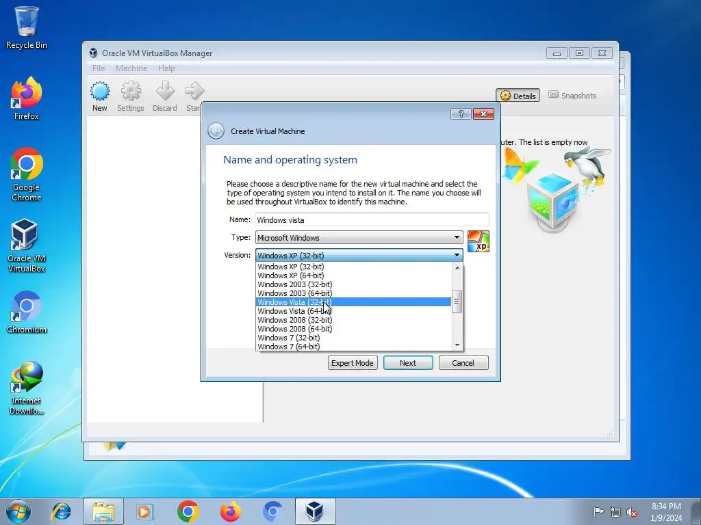Cancel the Create Virtual Machine wizard
This screenshot has width=701, height=525.
(x=463, y=363)
